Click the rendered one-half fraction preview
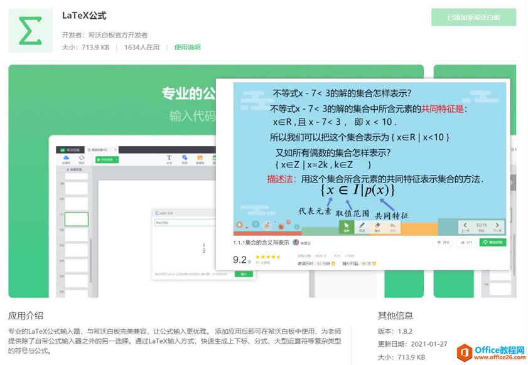The height and width of the screenshot is (365, 528). pyautogui.click(x=203, y=248)
